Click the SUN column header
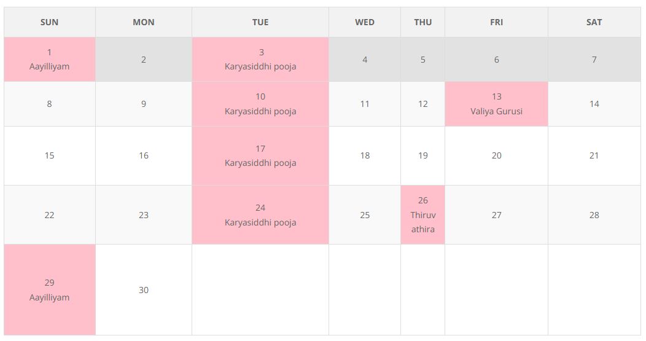Screen dimensions: 646x341 coord(49,22)
